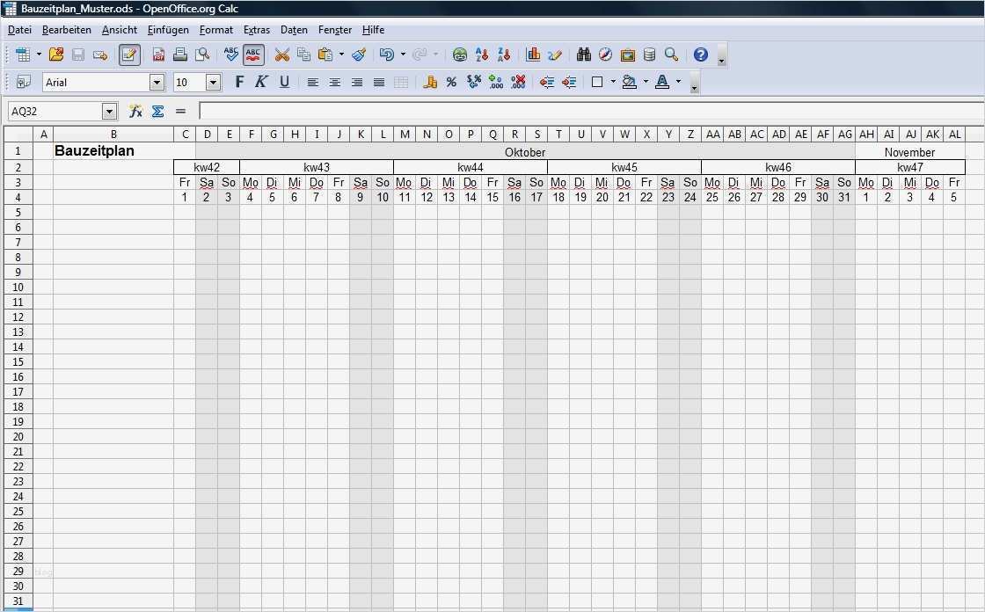Open the Paste options dropdown arrow
985x612 pixels.
(342, 55)
